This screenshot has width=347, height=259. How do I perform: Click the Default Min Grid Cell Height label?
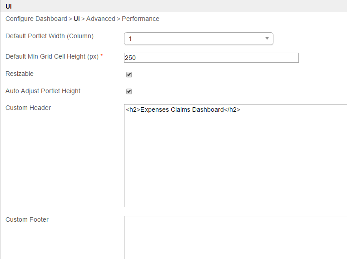tap(52, 57)
